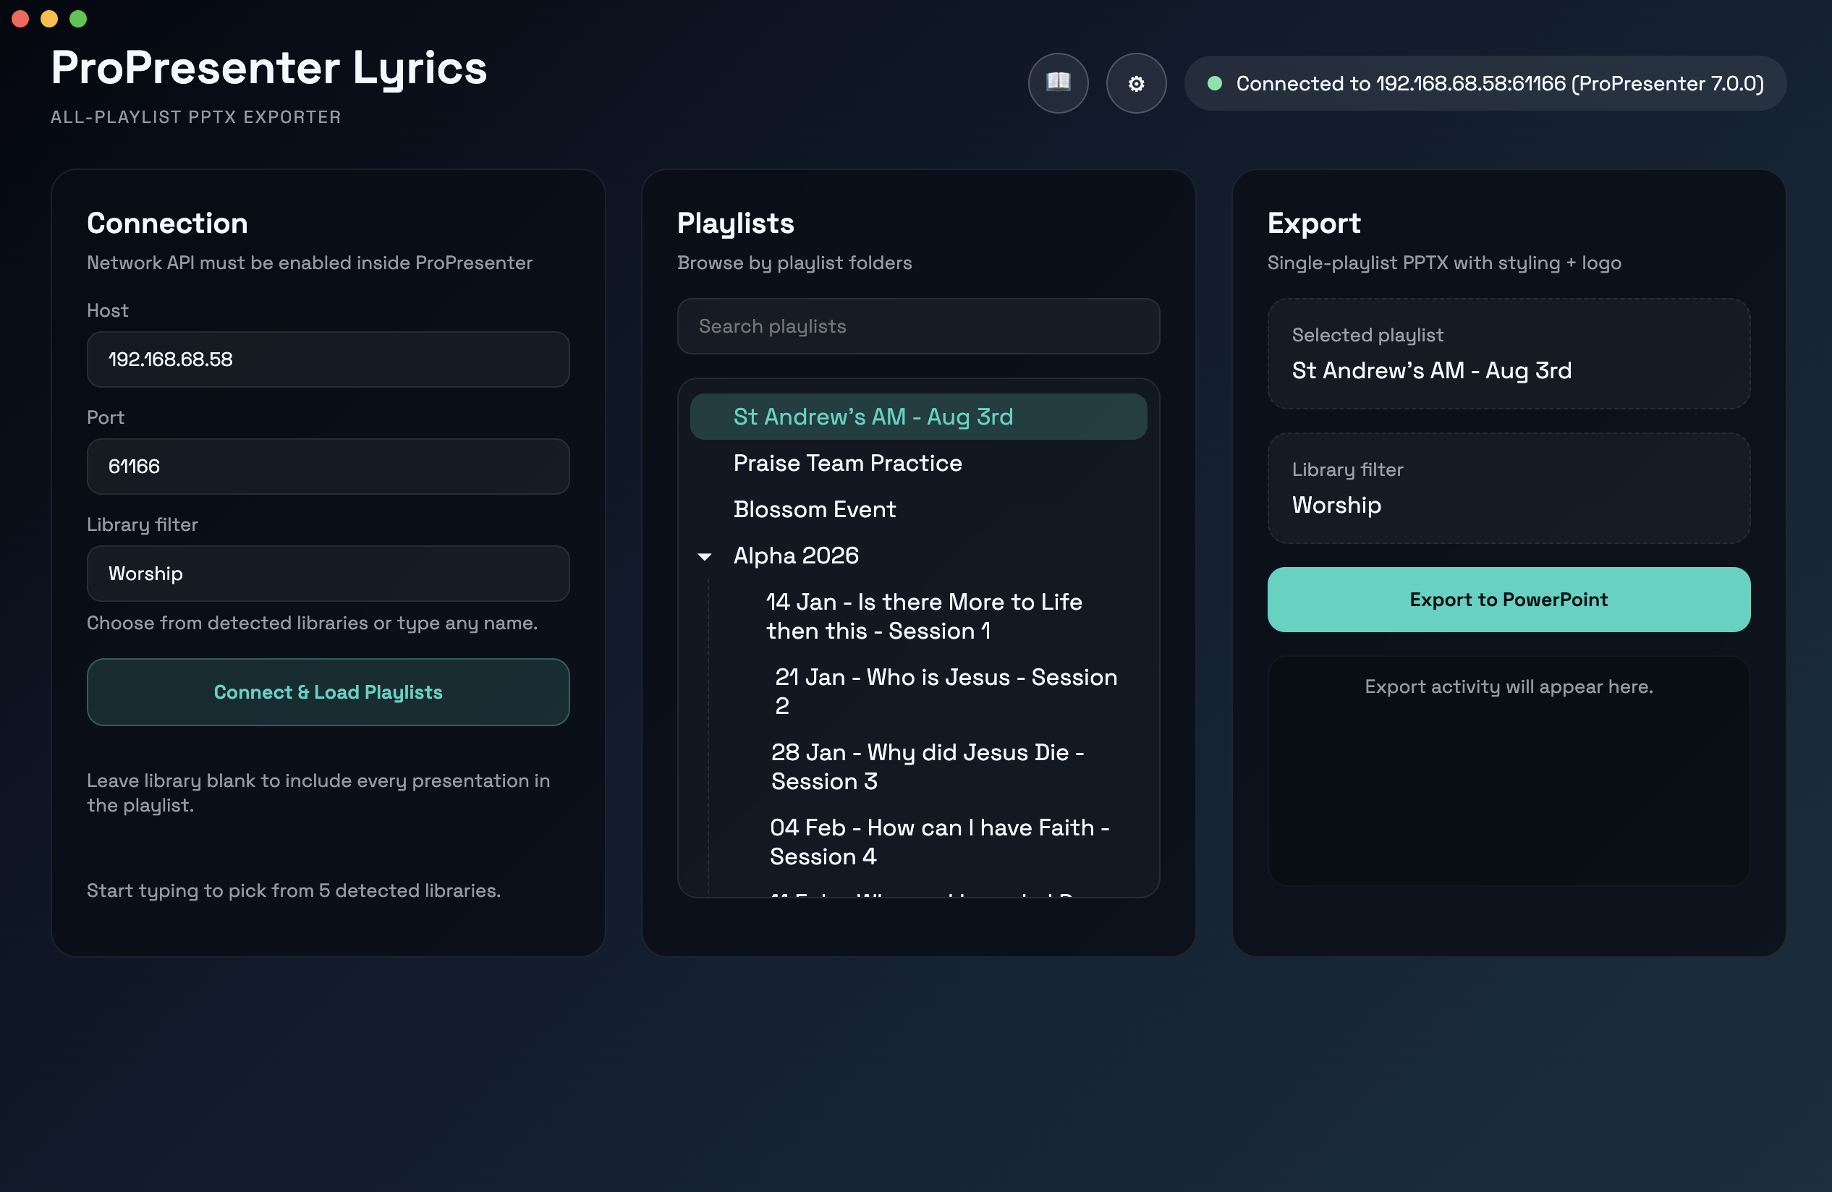Collapse the Alpha 2026 playlist folder
This screenshot has height=1192, width=1832.
coord(704,555)
